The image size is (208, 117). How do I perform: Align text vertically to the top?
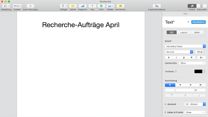(172, 95)
